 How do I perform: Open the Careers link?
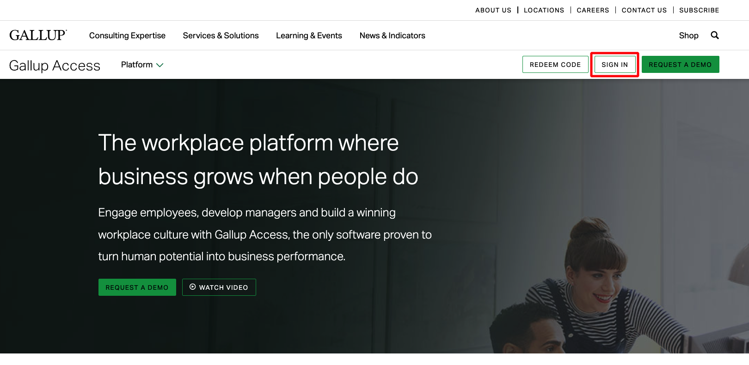point(593,10)
